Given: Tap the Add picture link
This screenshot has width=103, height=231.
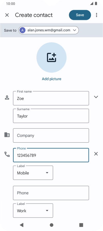Looking at the screenshot, I should point(52,79).
